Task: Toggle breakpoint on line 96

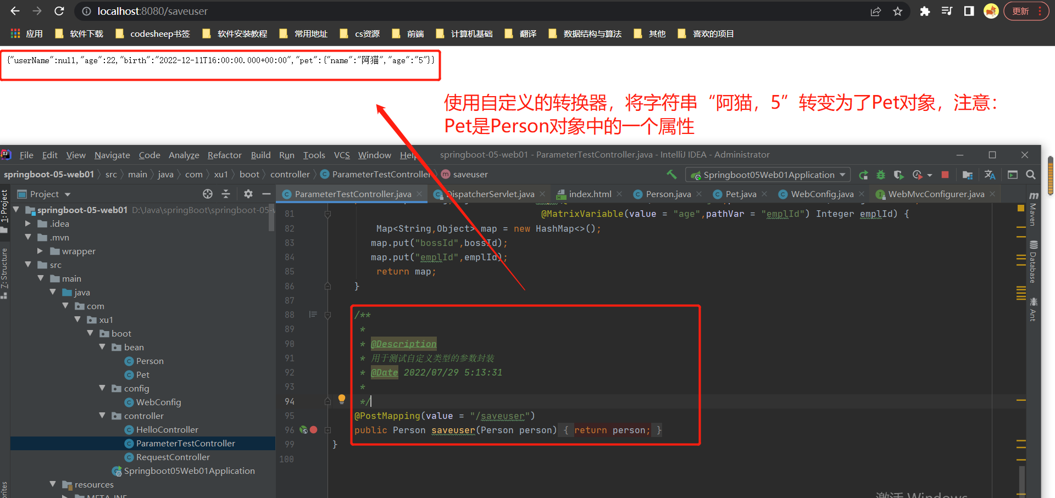Action: click(314, 430)
